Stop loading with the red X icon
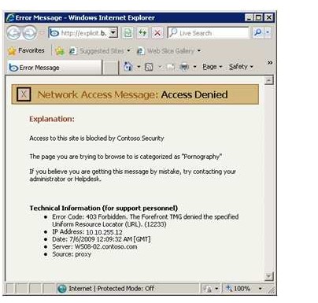Viewport: 318px width, 303px height. tap(157, 33)
